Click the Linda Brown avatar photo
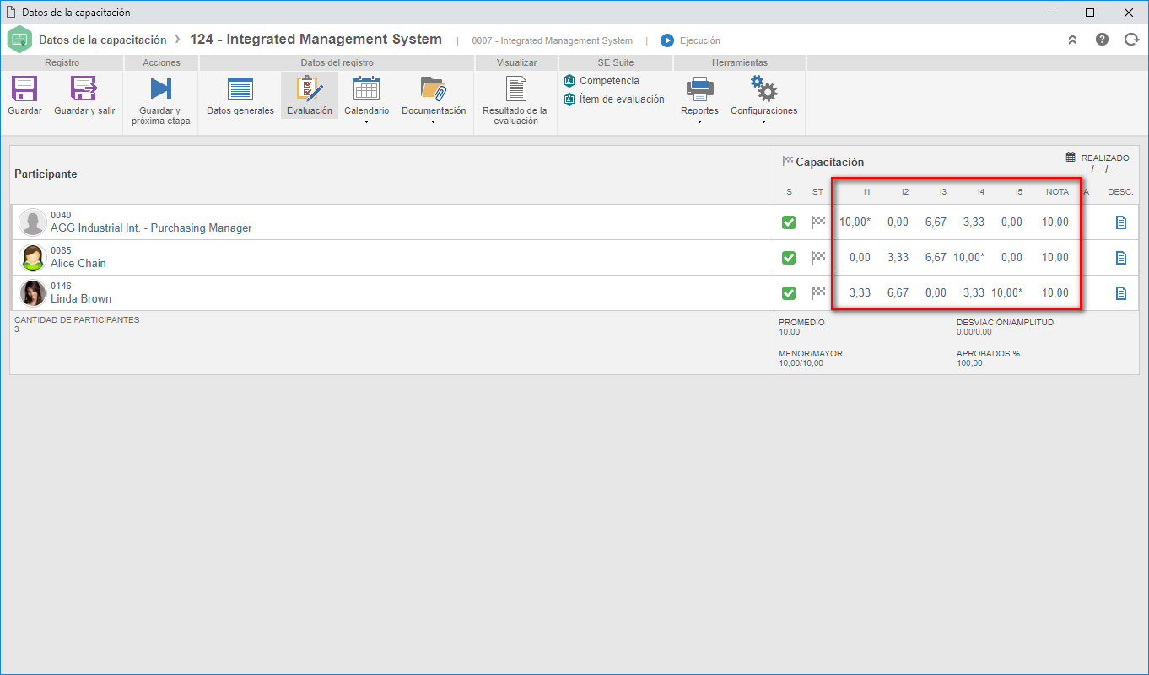1149x675 pixels. point(33,293)
